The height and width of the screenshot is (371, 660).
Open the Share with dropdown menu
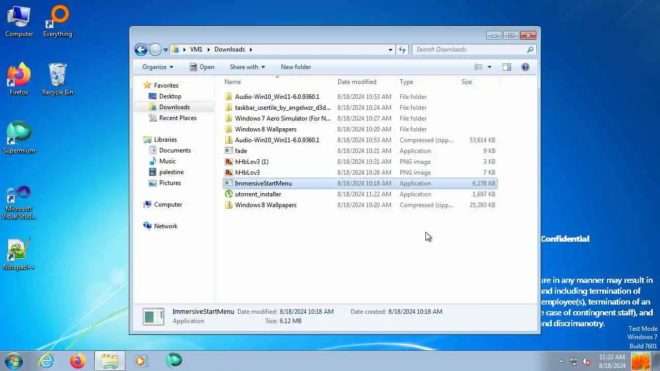[247, 67]
